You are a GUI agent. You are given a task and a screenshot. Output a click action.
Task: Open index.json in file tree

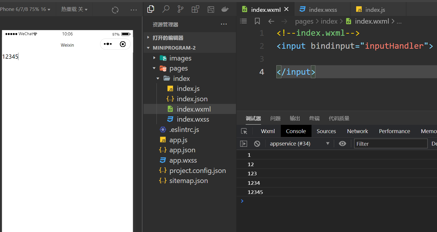click(190, 99)
